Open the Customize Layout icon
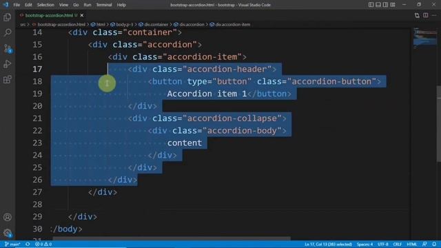The image size is (441, 248). (393, 5)
